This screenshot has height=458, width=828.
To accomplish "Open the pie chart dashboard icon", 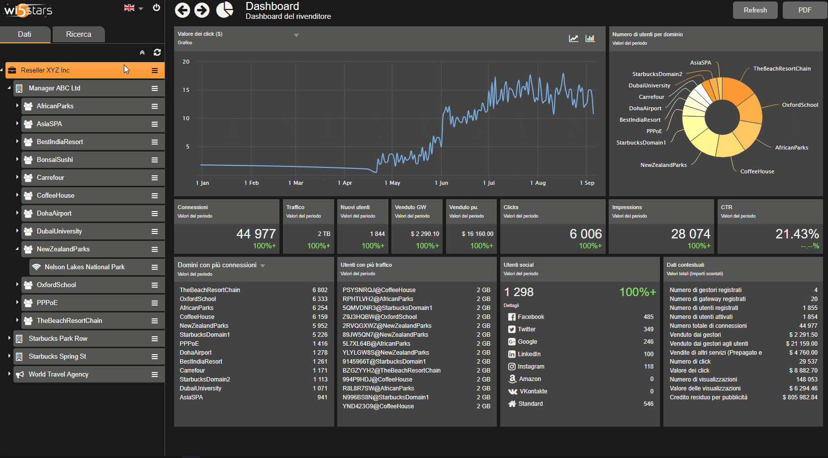I will 225,9.
